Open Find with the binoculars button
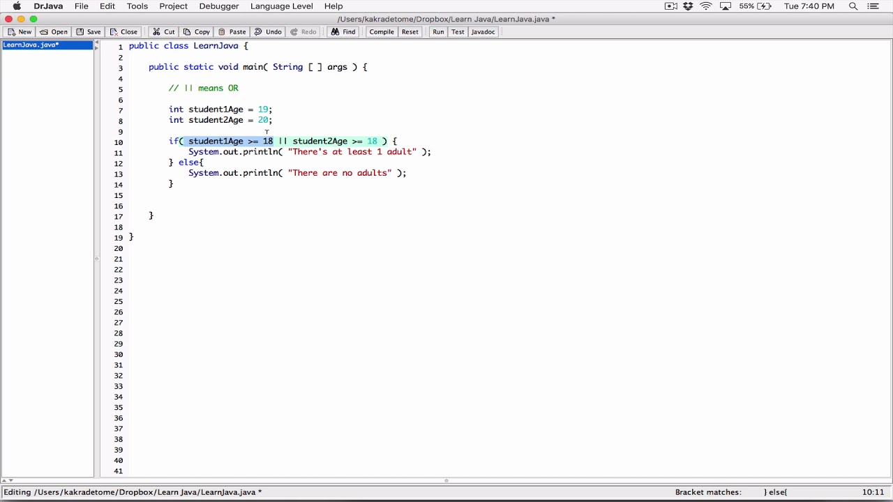The image size is (893, 502). (343, 32)
